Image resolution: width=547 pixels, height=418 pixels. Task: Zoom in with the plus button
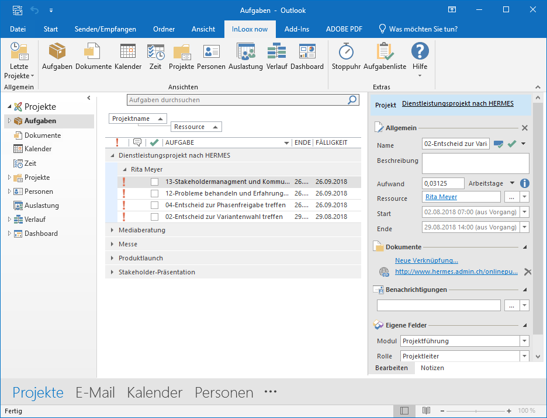pyautogui.click(x=509, y=411)
